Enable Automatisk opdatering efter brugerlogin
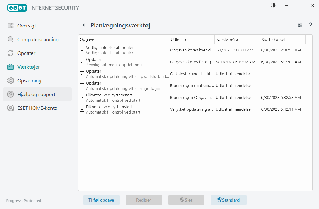The width and height of the screenshot is (319, 209). point(82,85)
